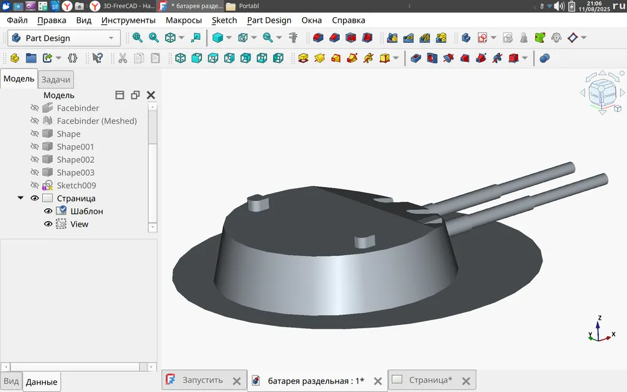627x392 pixels.
Task: Collapse the Страница tree node
Action: (21, 198)
